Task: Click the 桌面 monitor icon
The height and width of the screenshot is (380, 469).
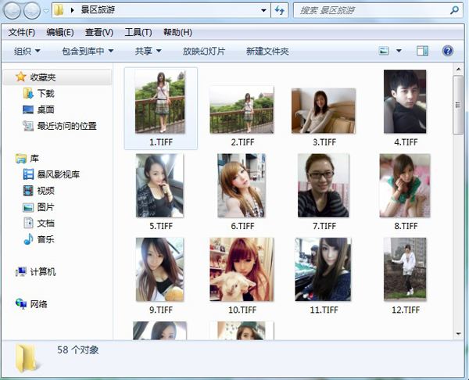Action: tap(28, 109)
